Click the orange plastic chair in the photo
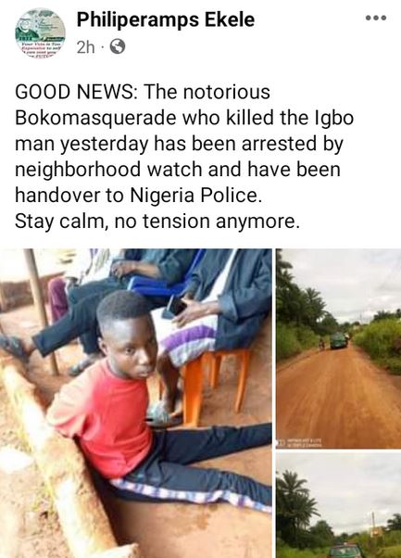 [x=215, y=379]
